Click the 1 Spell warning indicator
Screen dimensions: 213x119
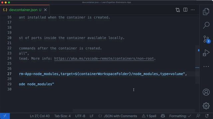149,116
